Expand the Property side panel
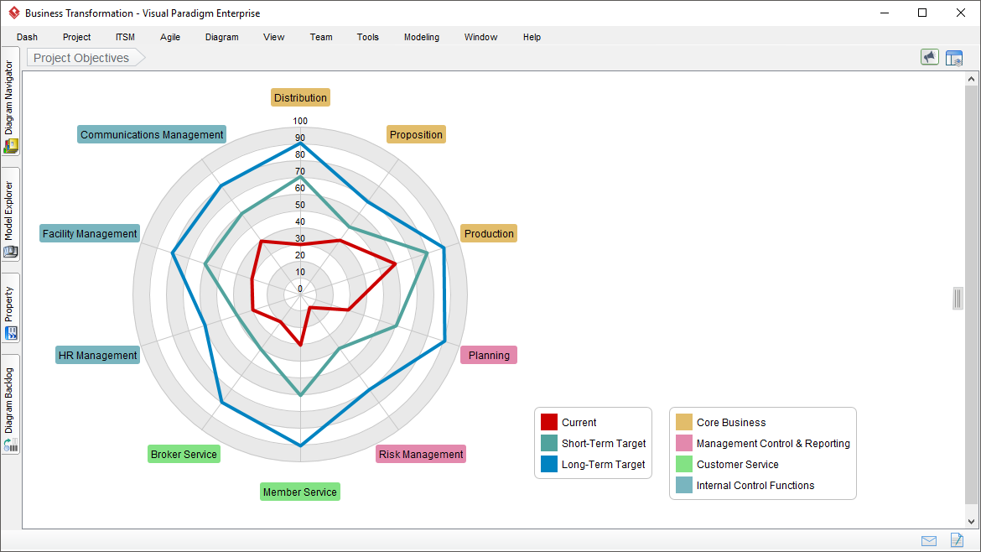Screen dimensions: 981x552 click(x=10, y=308)
